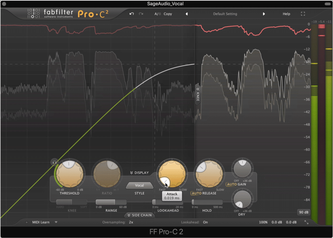Open the Help menu
This screenshot has width=333, height=238.
point(286,14)
